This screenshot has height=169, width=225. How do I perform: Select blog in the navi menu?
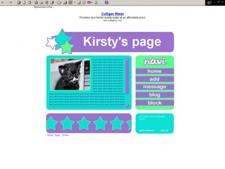155,95
